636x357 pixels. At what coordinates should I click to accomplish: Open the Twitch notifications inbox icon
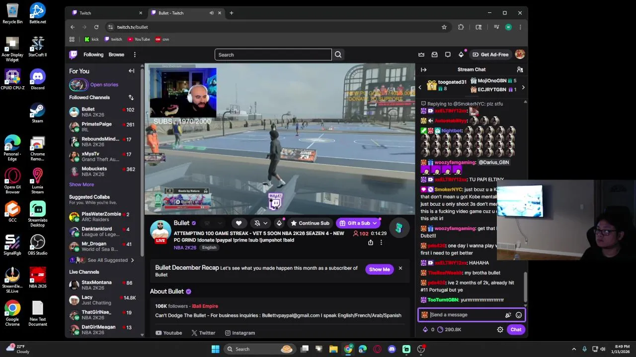tap(435, 55)
